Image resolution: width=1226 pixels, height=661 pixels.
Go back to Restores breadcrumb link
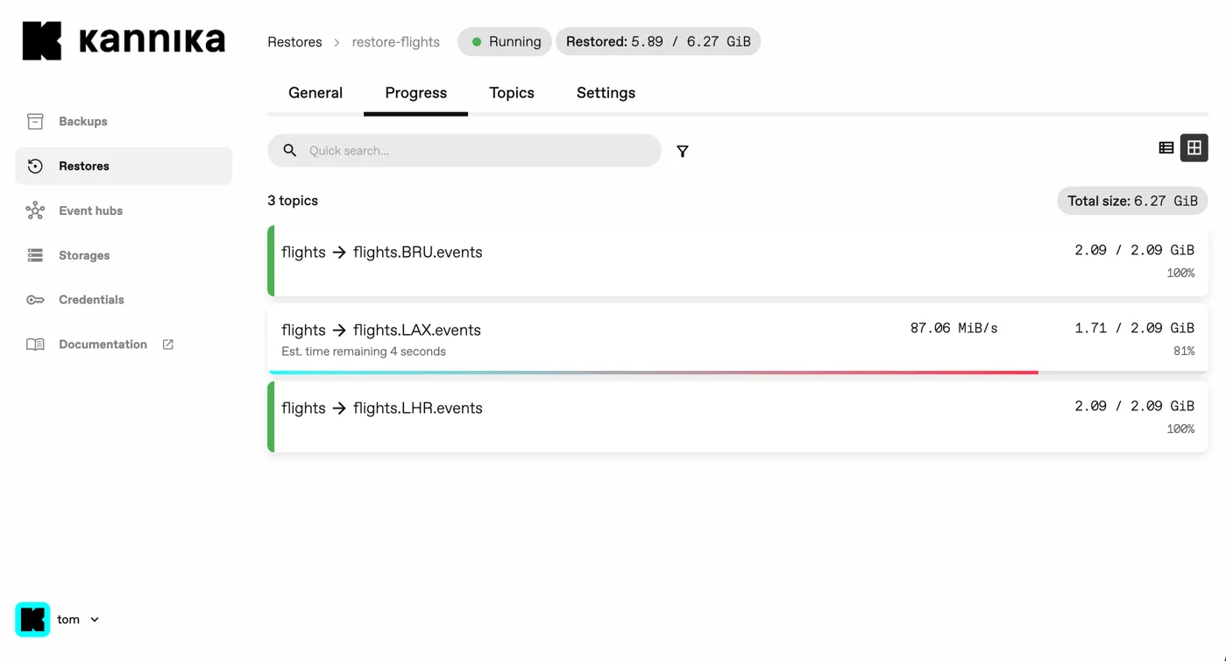click(294, 42)
